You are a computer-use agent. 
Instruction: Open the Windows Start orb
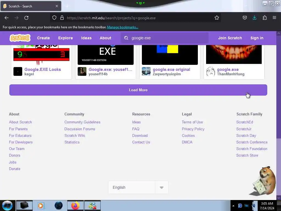[x=7, y=206]
